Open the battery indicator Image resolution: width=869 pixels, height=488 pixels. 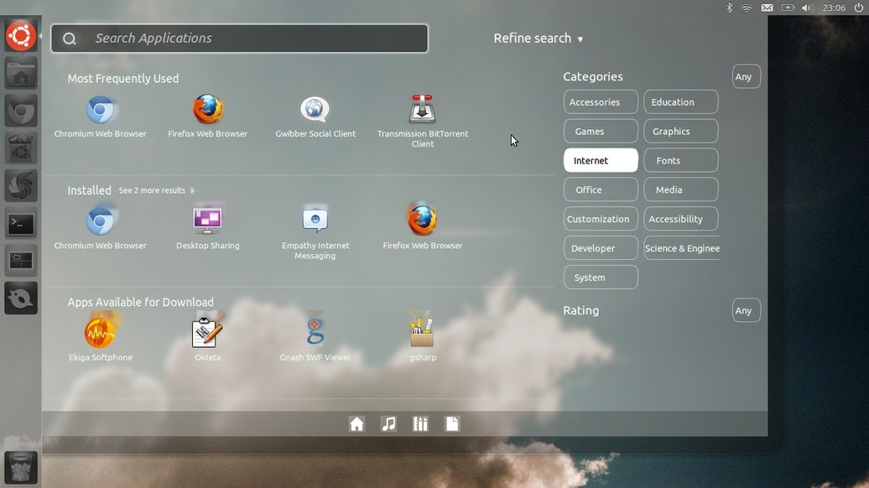pyautogui.click(x=788, y=8)
